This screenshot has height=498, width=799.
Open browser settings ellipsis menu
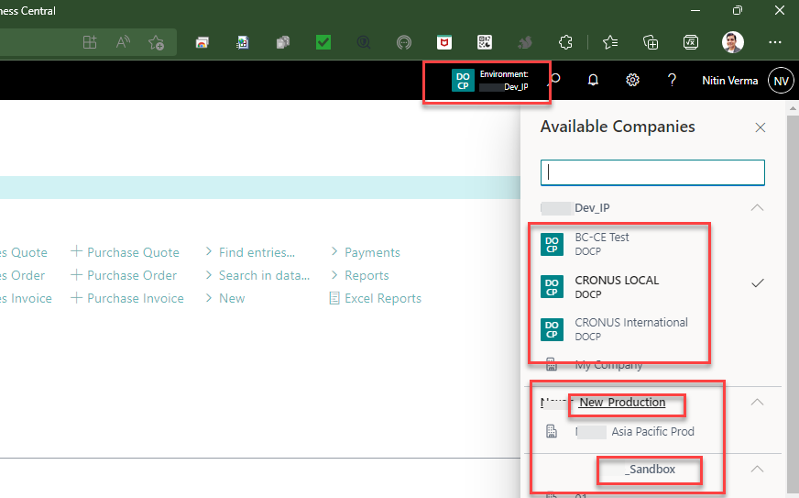[x=775, y=42]
